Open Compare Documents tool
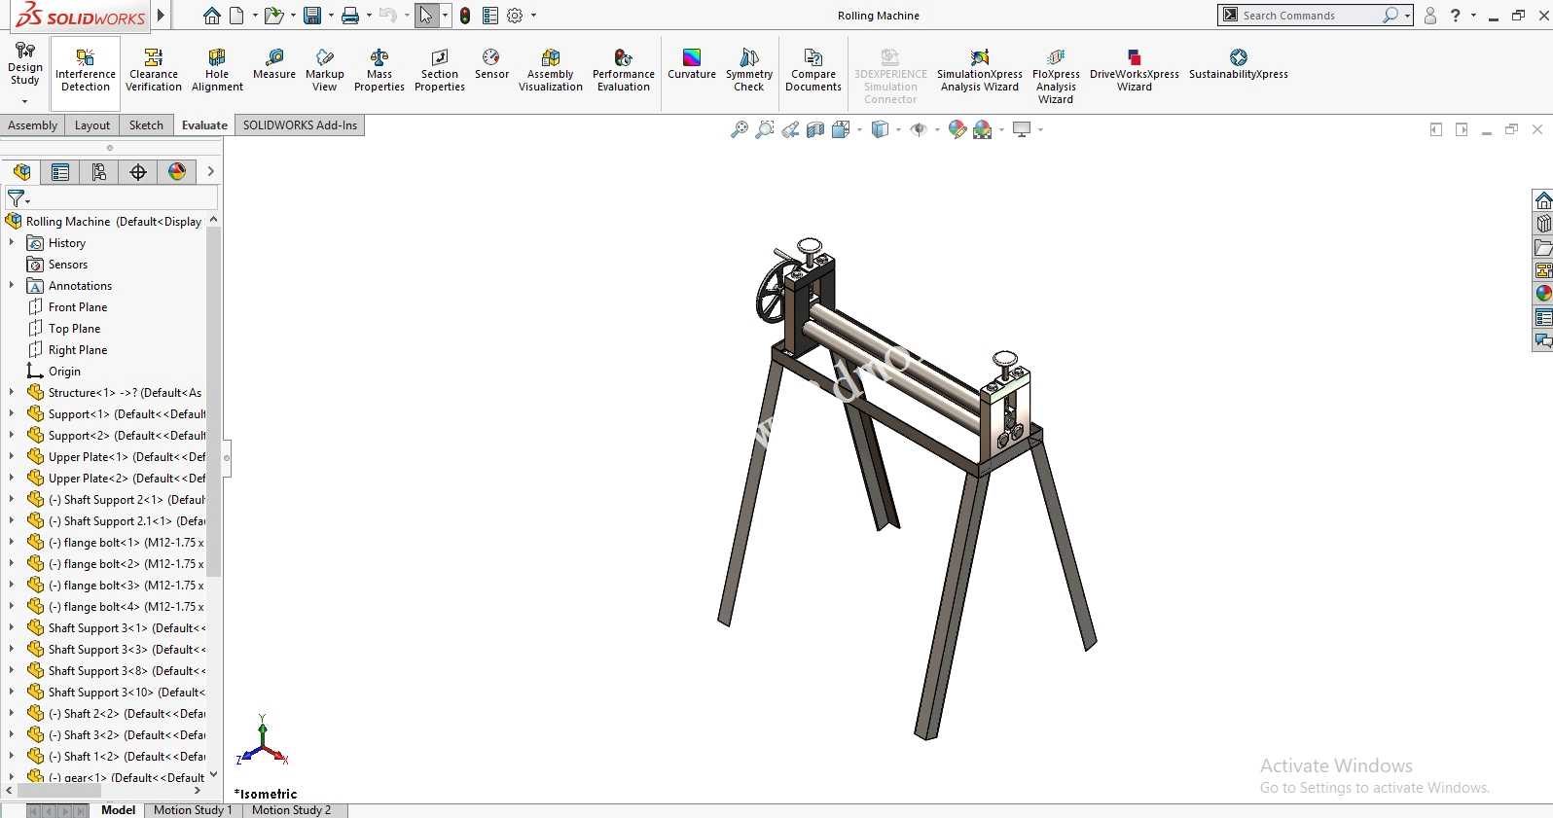 coord(813,69)
